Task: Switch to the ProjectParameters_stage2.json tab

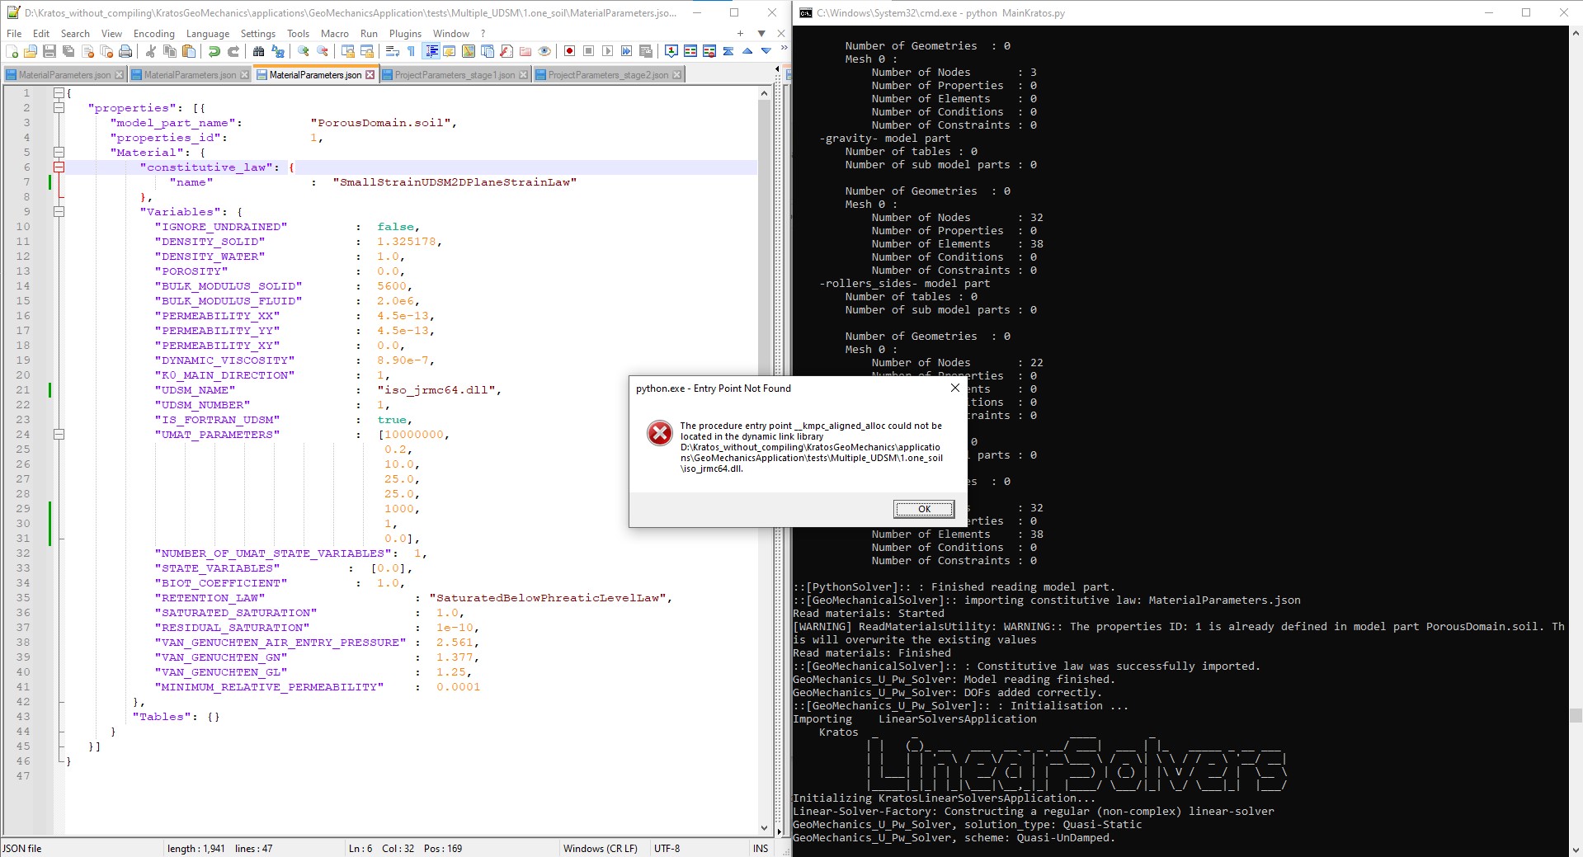Action: [608, 75]
